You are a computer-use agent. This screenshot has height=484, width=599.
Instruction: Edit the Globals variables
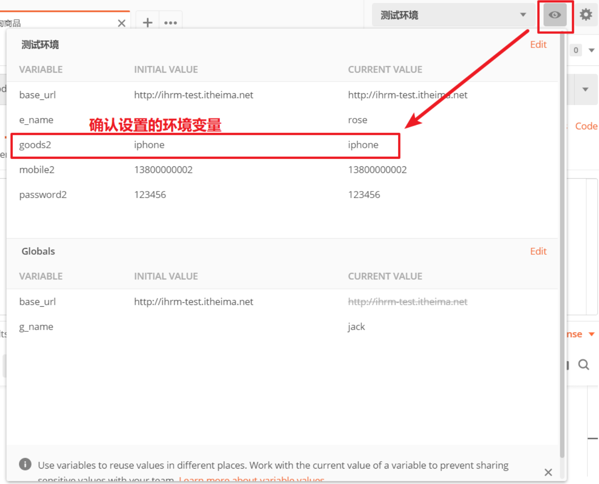538,251
